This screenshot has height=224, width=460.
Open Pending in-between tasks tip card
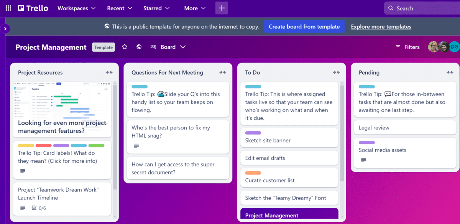[405, 99]
